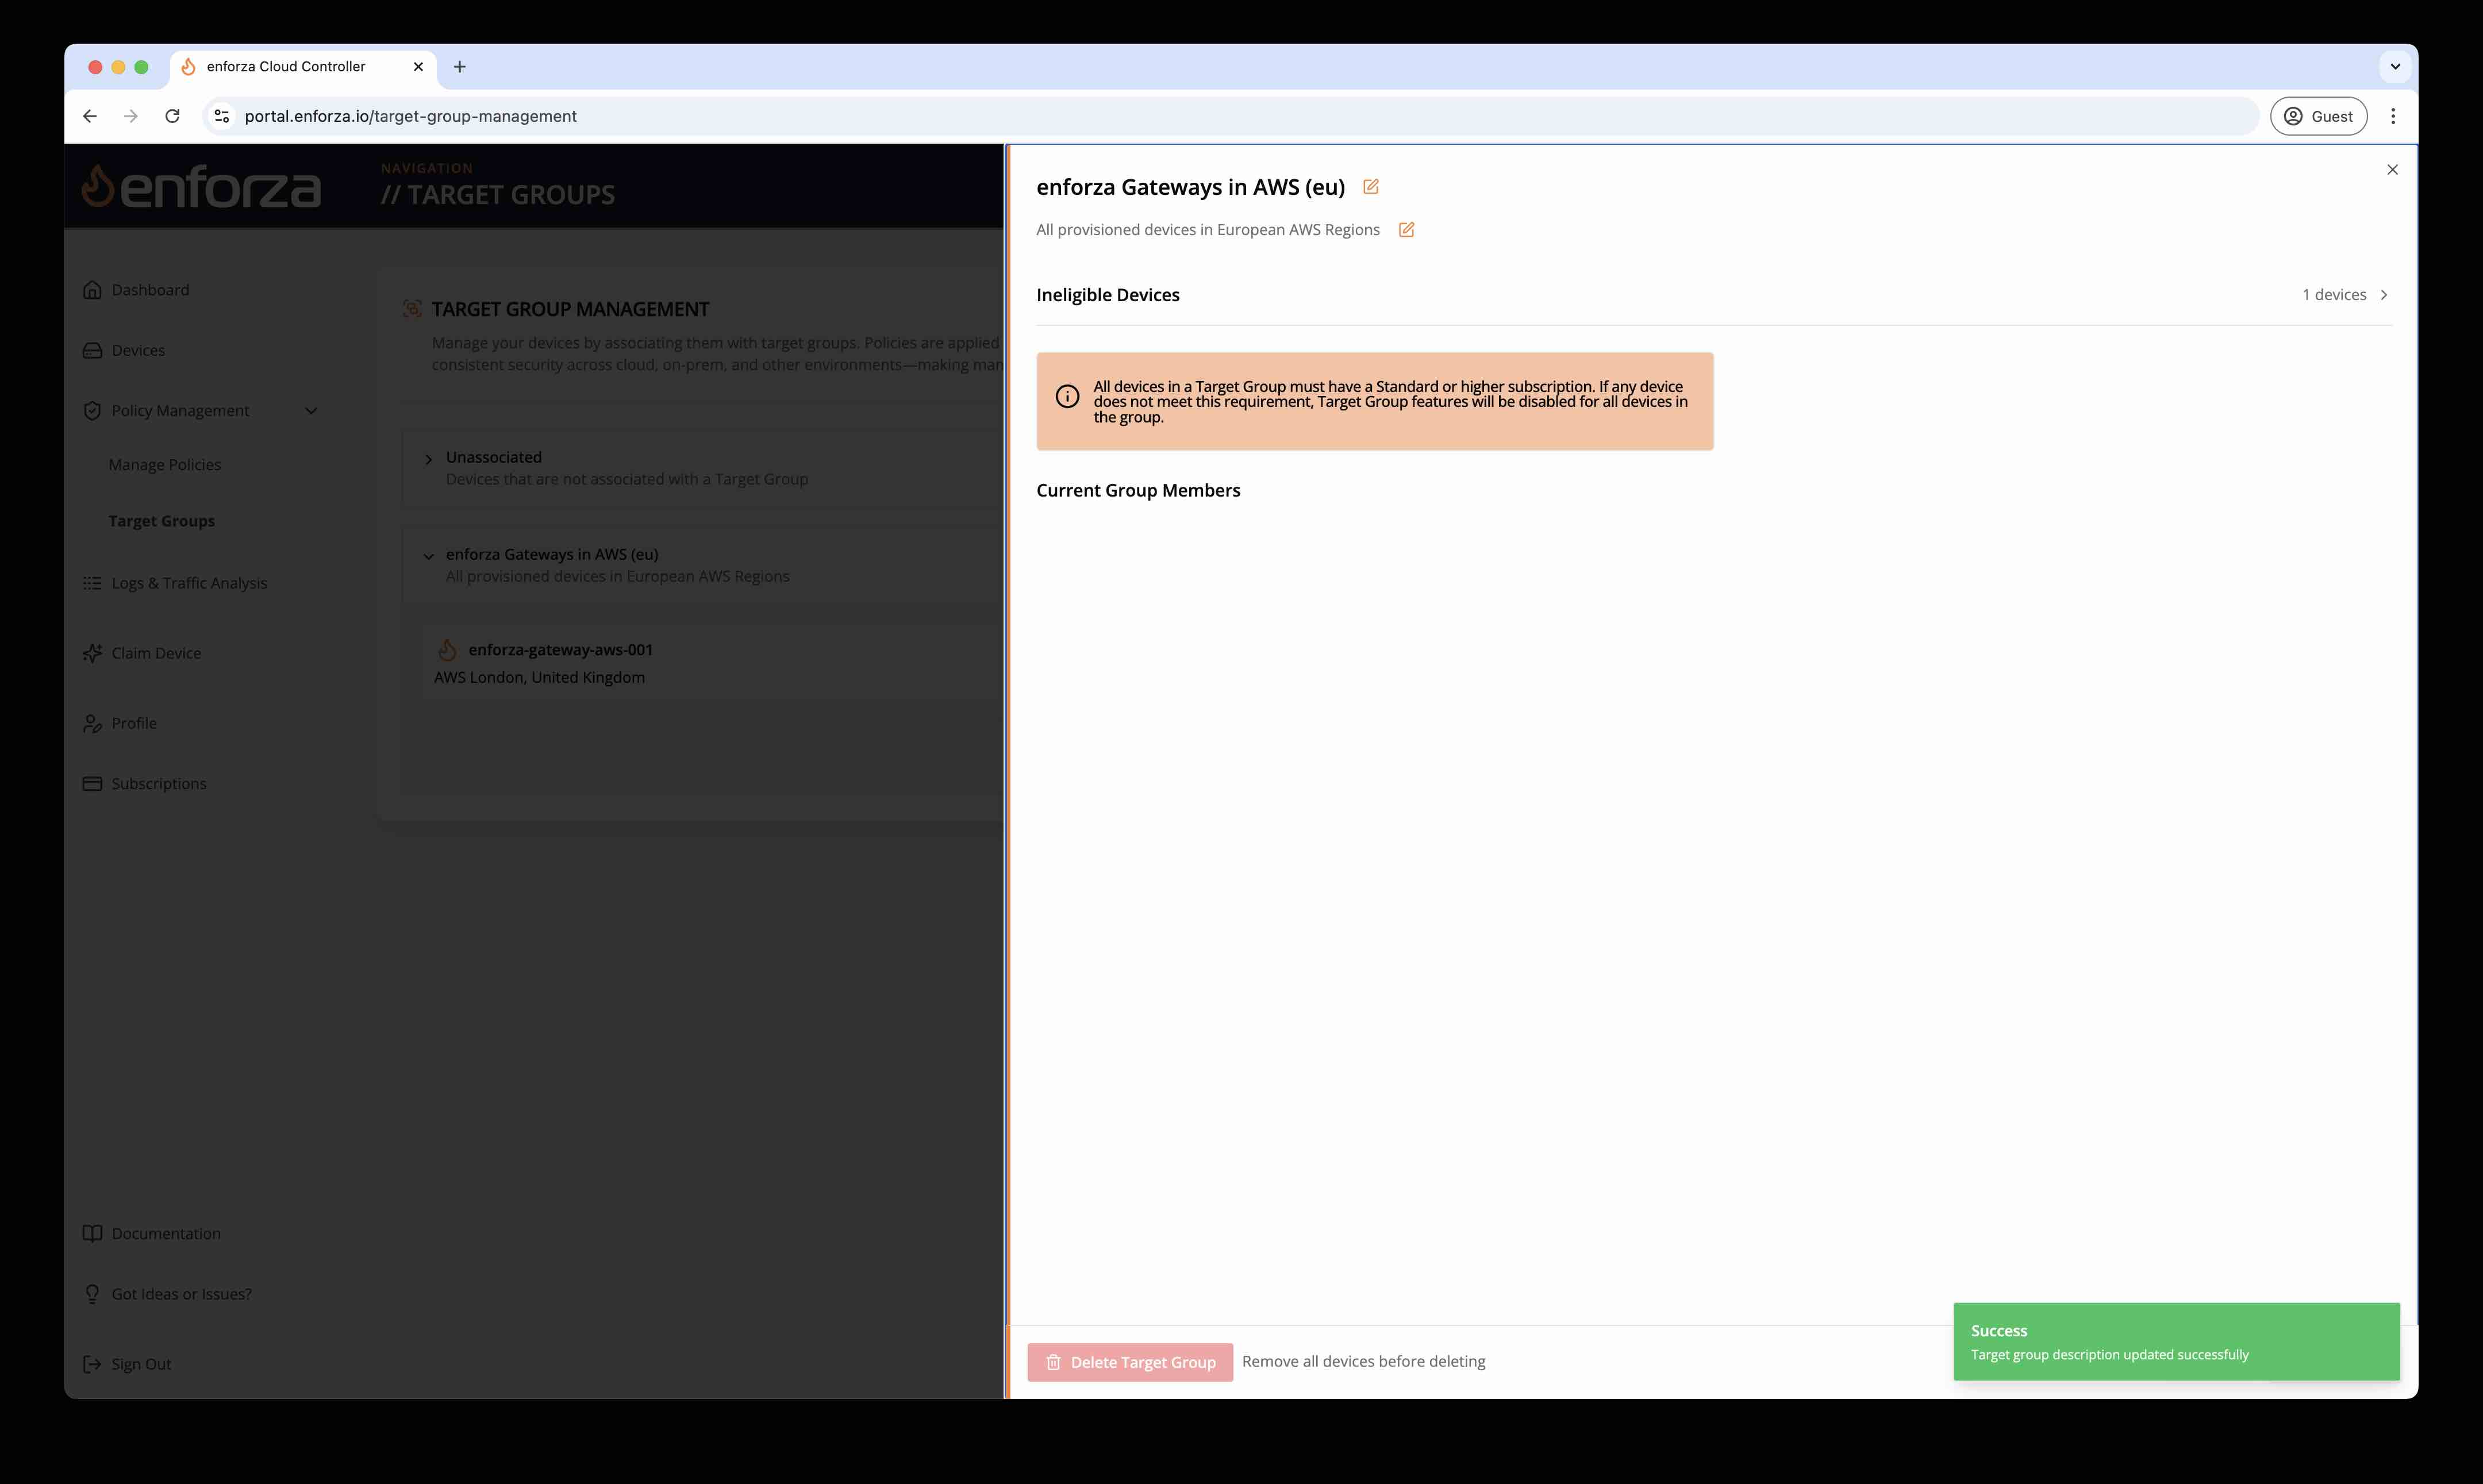Click the Ineligible Devices heading

click(x=1108, y=295)
